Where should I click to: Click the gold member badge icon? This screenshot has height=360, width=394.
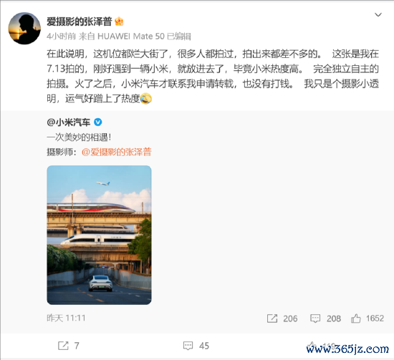tap(119, 21)
